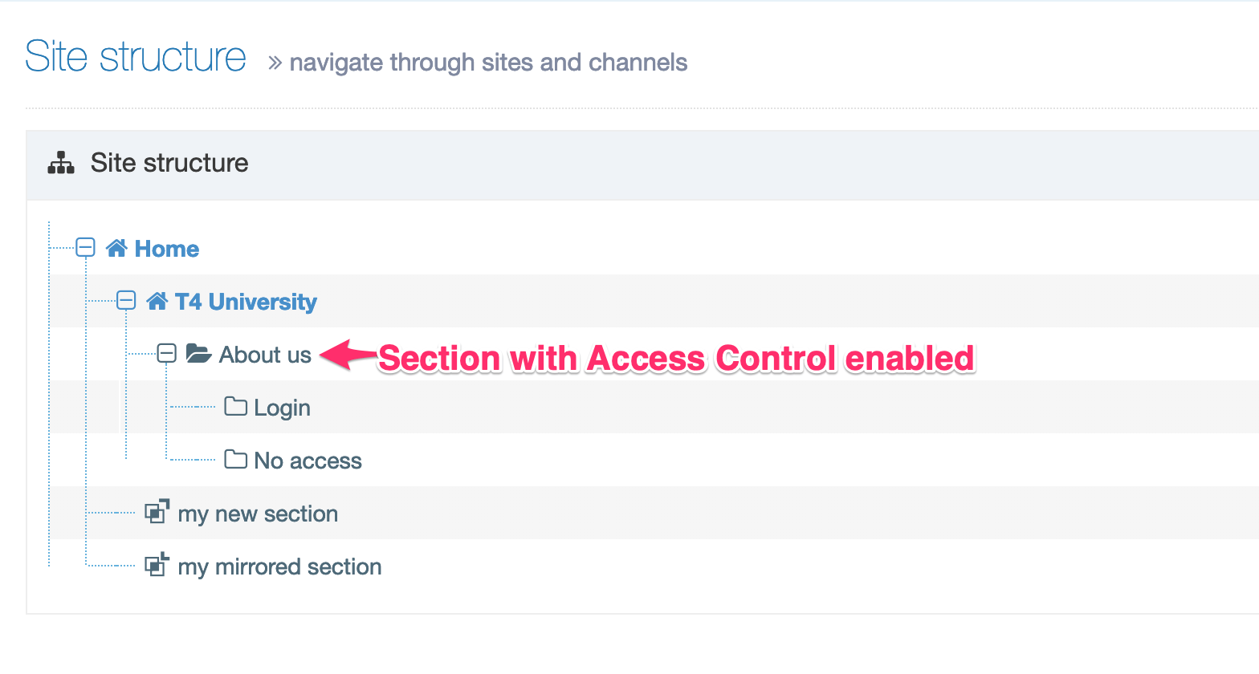Screen dimensions: 1259x674
Task: Select my new section in tree
Action: click(x=258, y=514)
